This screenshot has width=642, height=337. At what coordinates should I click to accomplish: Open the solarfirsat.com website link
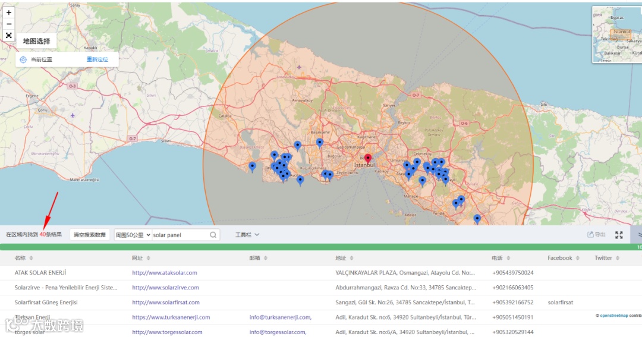[166, 303]
